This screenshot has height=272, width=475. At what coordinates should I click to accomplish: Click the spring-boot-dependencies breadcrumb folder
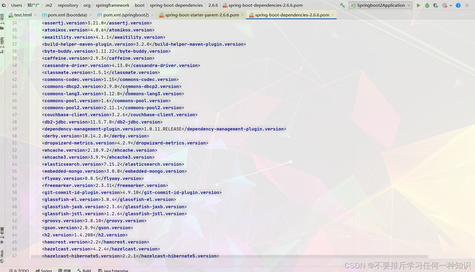point(176,5)
